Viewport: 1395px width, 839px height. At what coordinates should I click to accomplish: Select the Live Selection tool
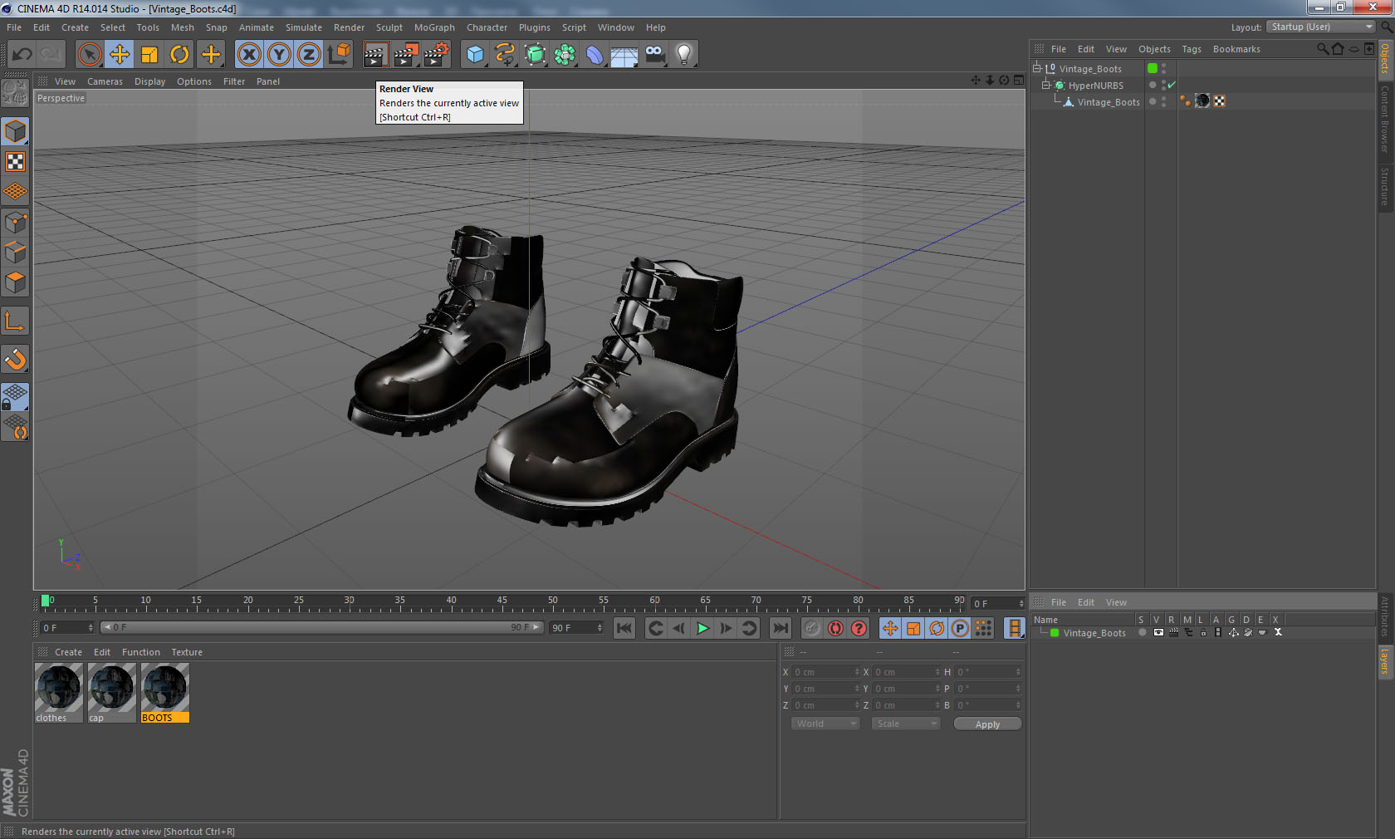click(89, 55)
